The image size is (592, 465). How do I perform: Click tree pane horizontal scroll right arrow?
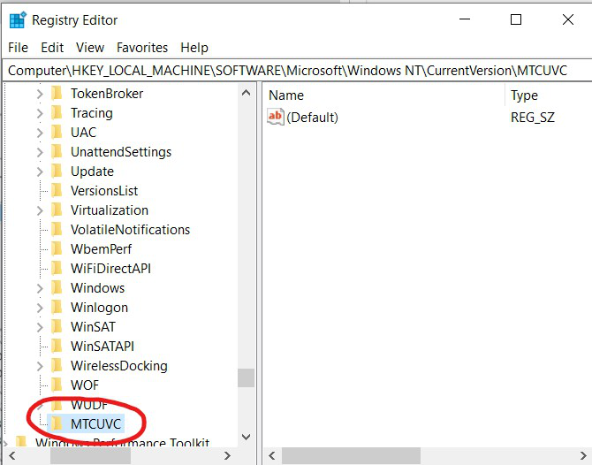coord(227,455)
